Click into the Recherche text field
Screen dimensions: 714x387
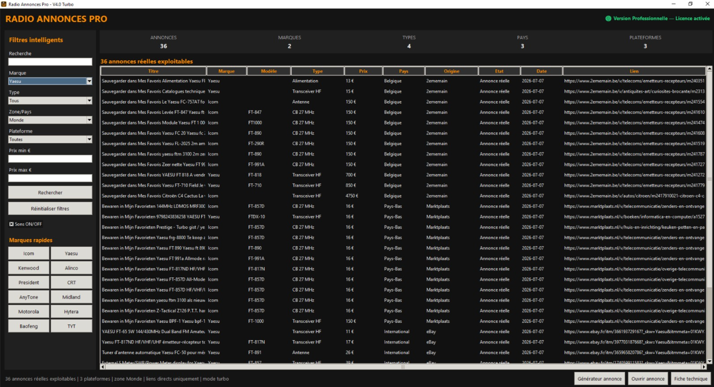[x=50, y=62]
